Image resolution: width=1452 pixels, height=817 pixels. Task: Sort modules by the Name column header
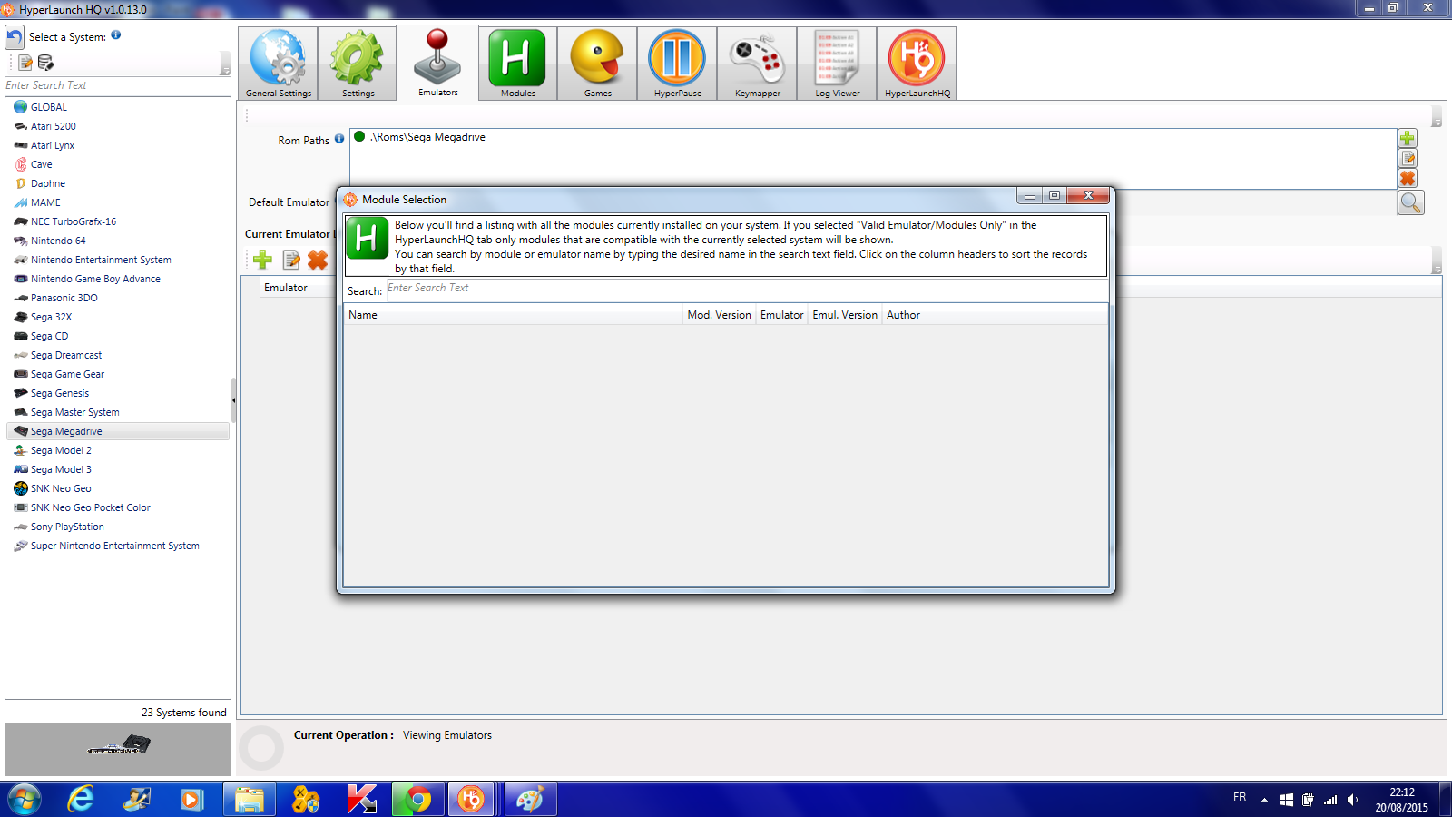(x=513, y=315)
